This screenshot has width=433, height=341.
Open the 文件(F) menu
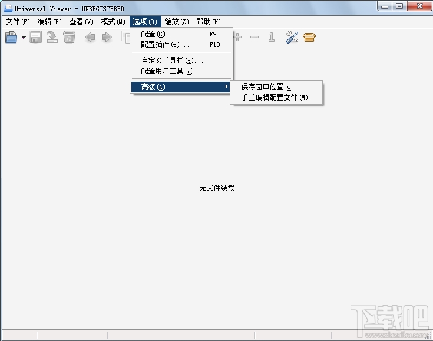(x=18, y=22)
